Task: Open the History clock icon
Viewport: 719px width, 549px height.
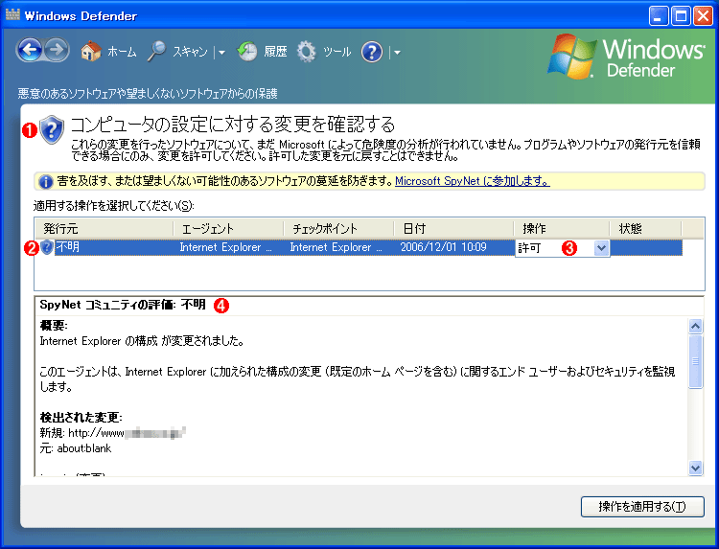Action: point(247,52)
